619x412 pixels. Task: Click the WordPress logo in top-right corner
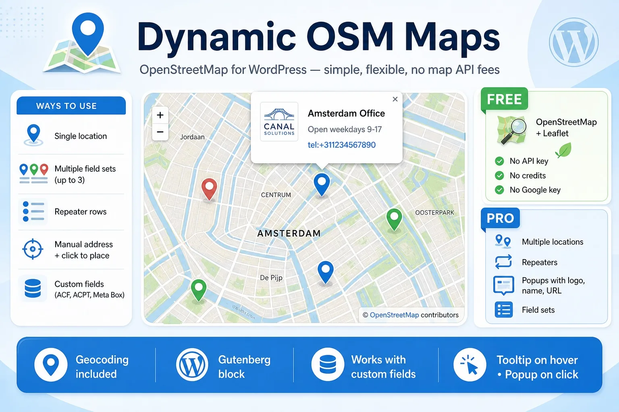tap(573, 42)
